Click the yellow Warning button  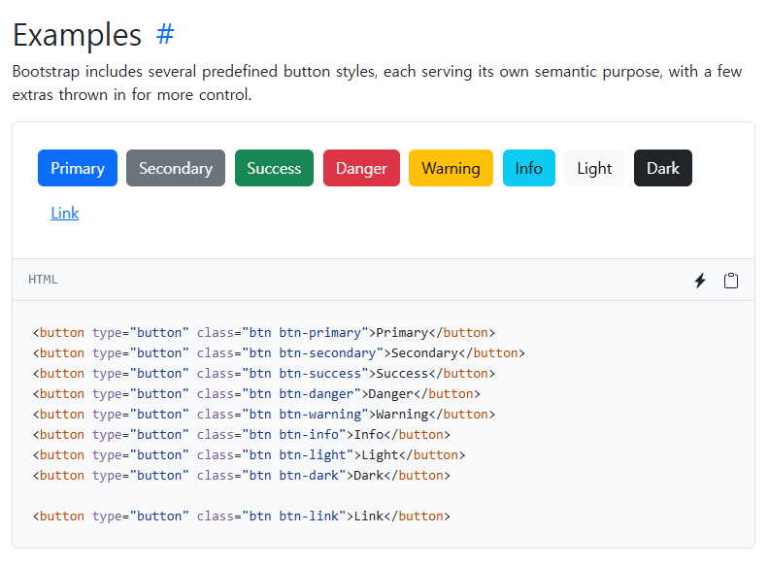pyautogui.click(x=451, y=168)
